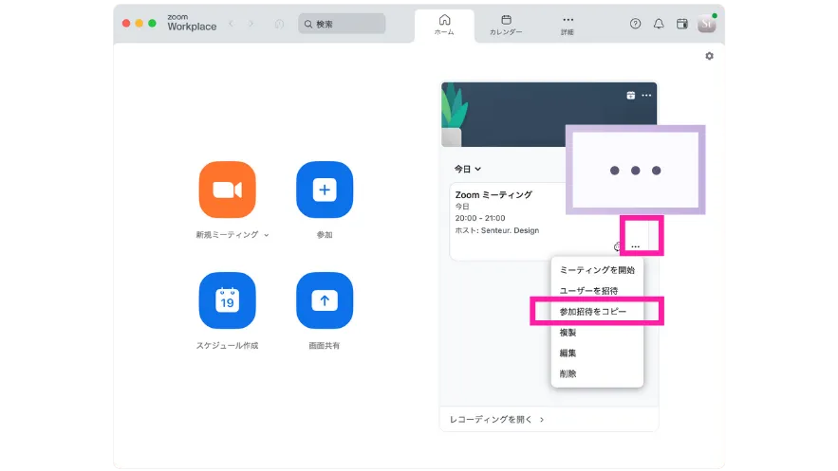
Task: Go back with the left arrow
Action: tap(231, 24)
